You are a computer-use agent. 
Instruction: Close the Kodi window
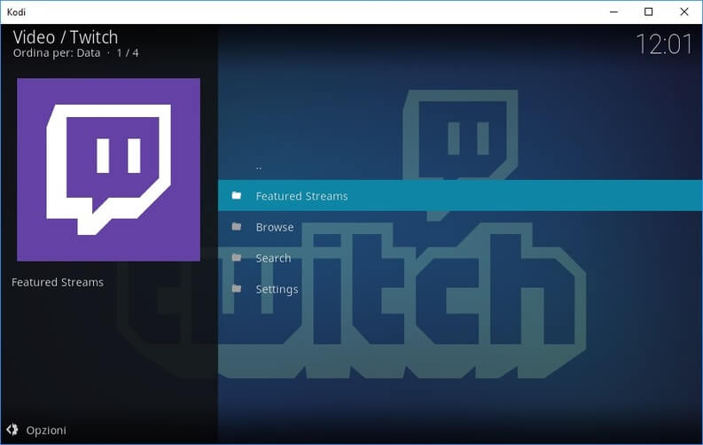click(684, 12)
